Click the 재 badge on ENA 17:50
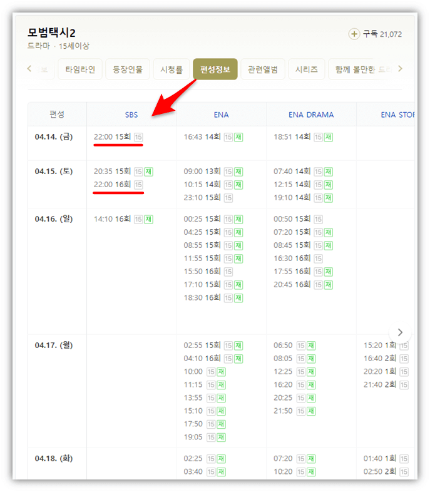 point(221,424)
